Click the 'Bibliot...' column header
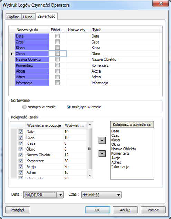 (x=57, y=30)
